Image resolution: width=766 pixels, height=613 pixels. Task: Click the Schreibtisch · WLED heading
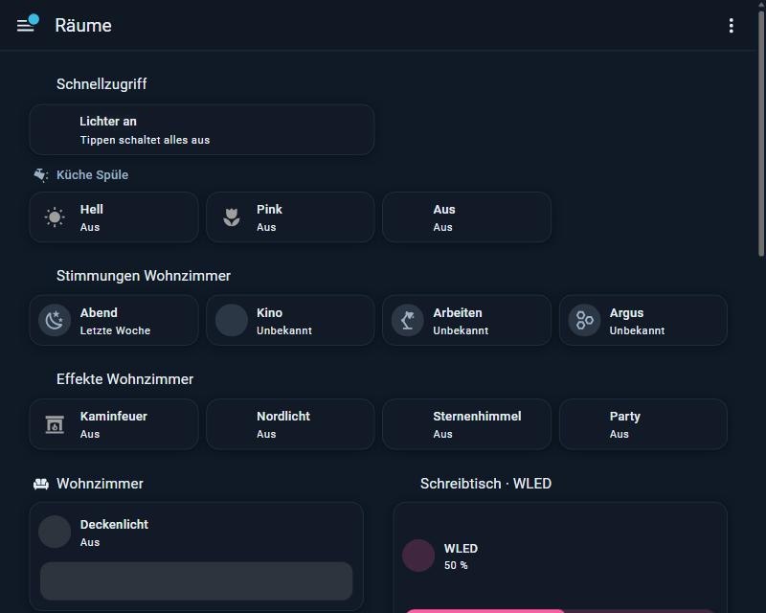[x=485, y=484]
